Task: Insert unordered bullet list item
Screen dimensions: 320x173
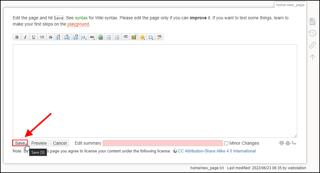Action: click(117, 37)
